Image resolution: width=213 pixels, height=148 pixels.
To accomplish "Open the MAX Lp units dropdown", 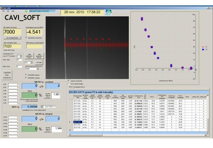I will (42, 106).
